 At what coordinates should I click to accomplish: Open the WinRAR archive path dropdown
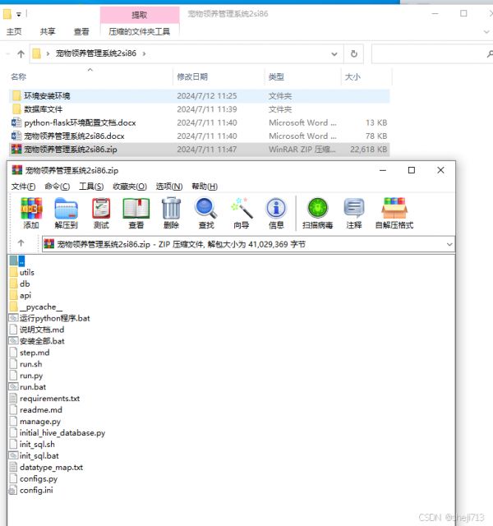pos(449,245)
